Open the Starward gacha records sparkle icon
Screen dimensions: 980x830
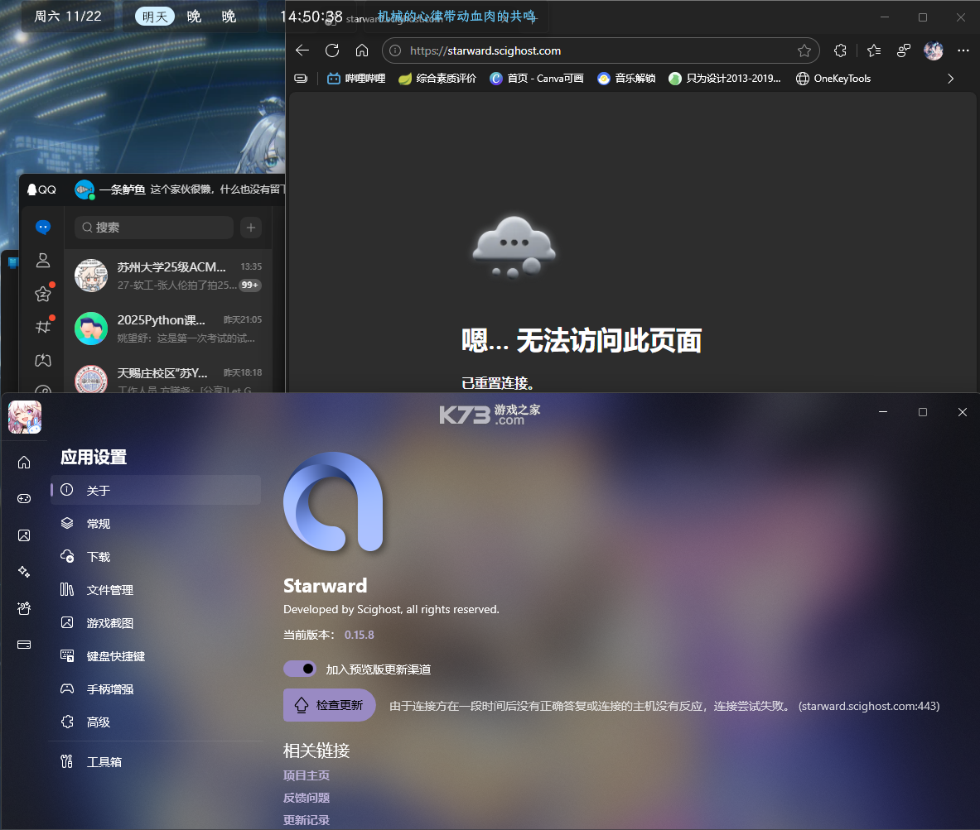tap(24, 572)
